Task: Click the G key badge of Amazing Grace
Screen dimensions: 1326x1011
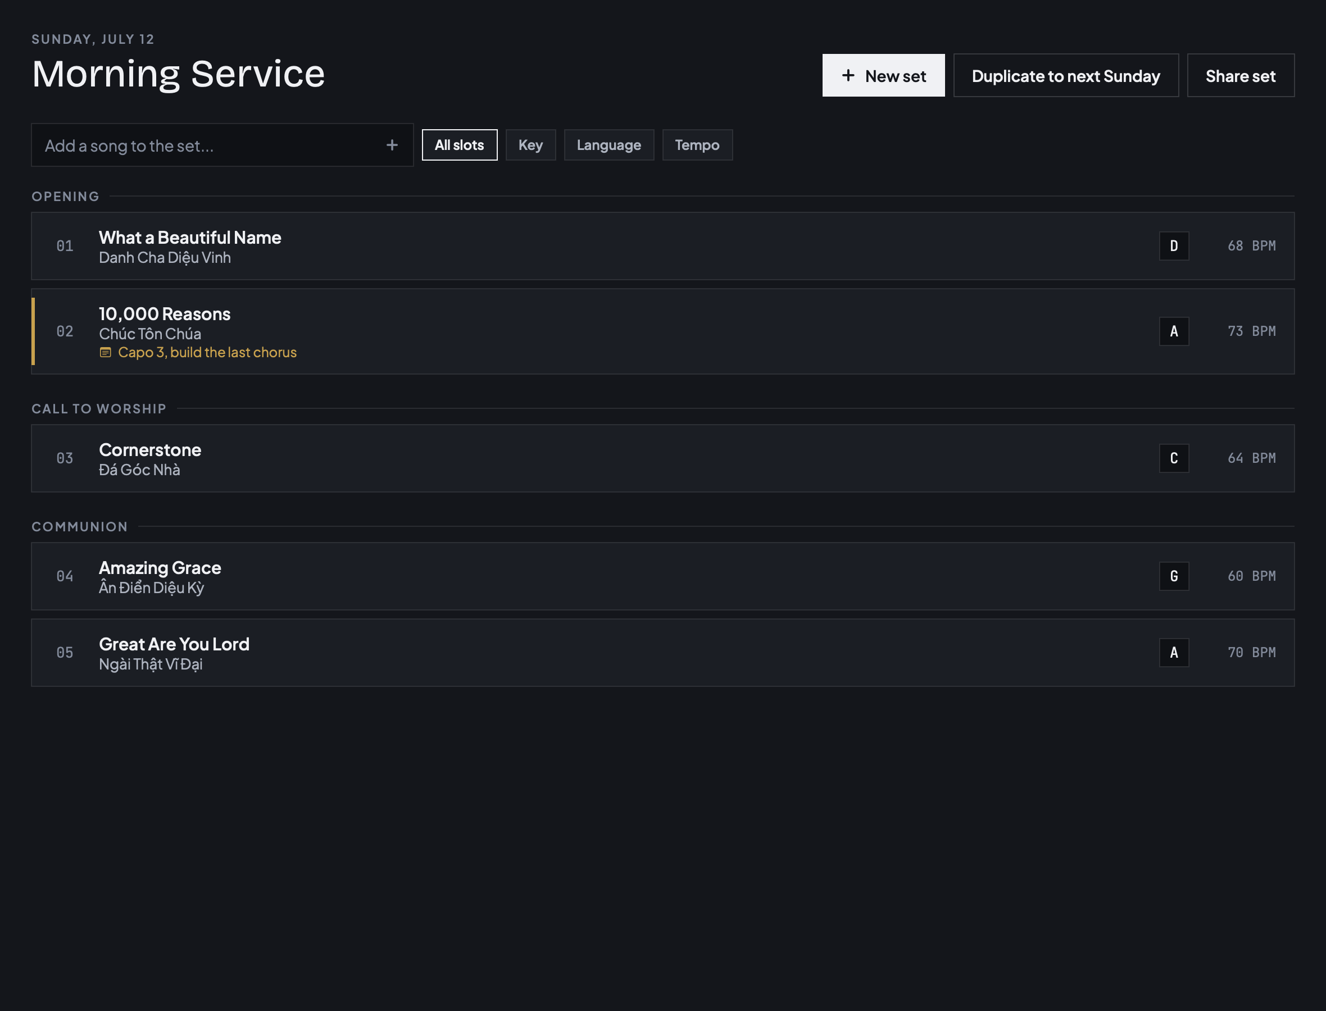Action: (x=1173, y=576)
